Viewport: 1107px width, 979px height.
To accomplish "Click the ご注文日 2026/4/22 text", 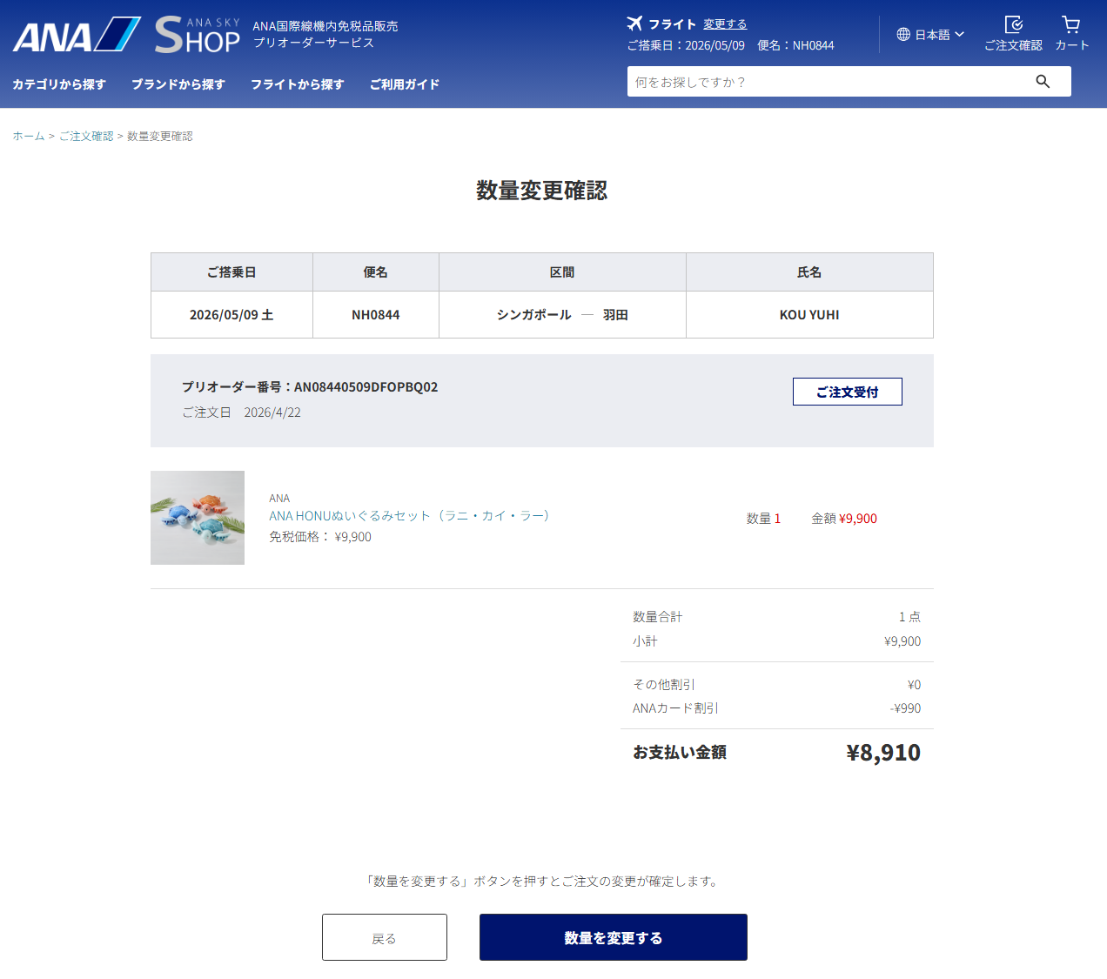I will point(241,412).
